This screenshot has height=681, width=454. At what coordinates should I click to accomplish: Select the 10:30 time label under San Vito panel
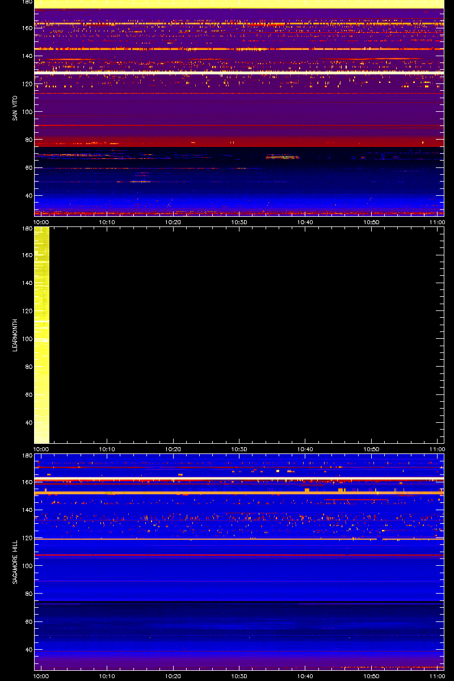point(239,222)
